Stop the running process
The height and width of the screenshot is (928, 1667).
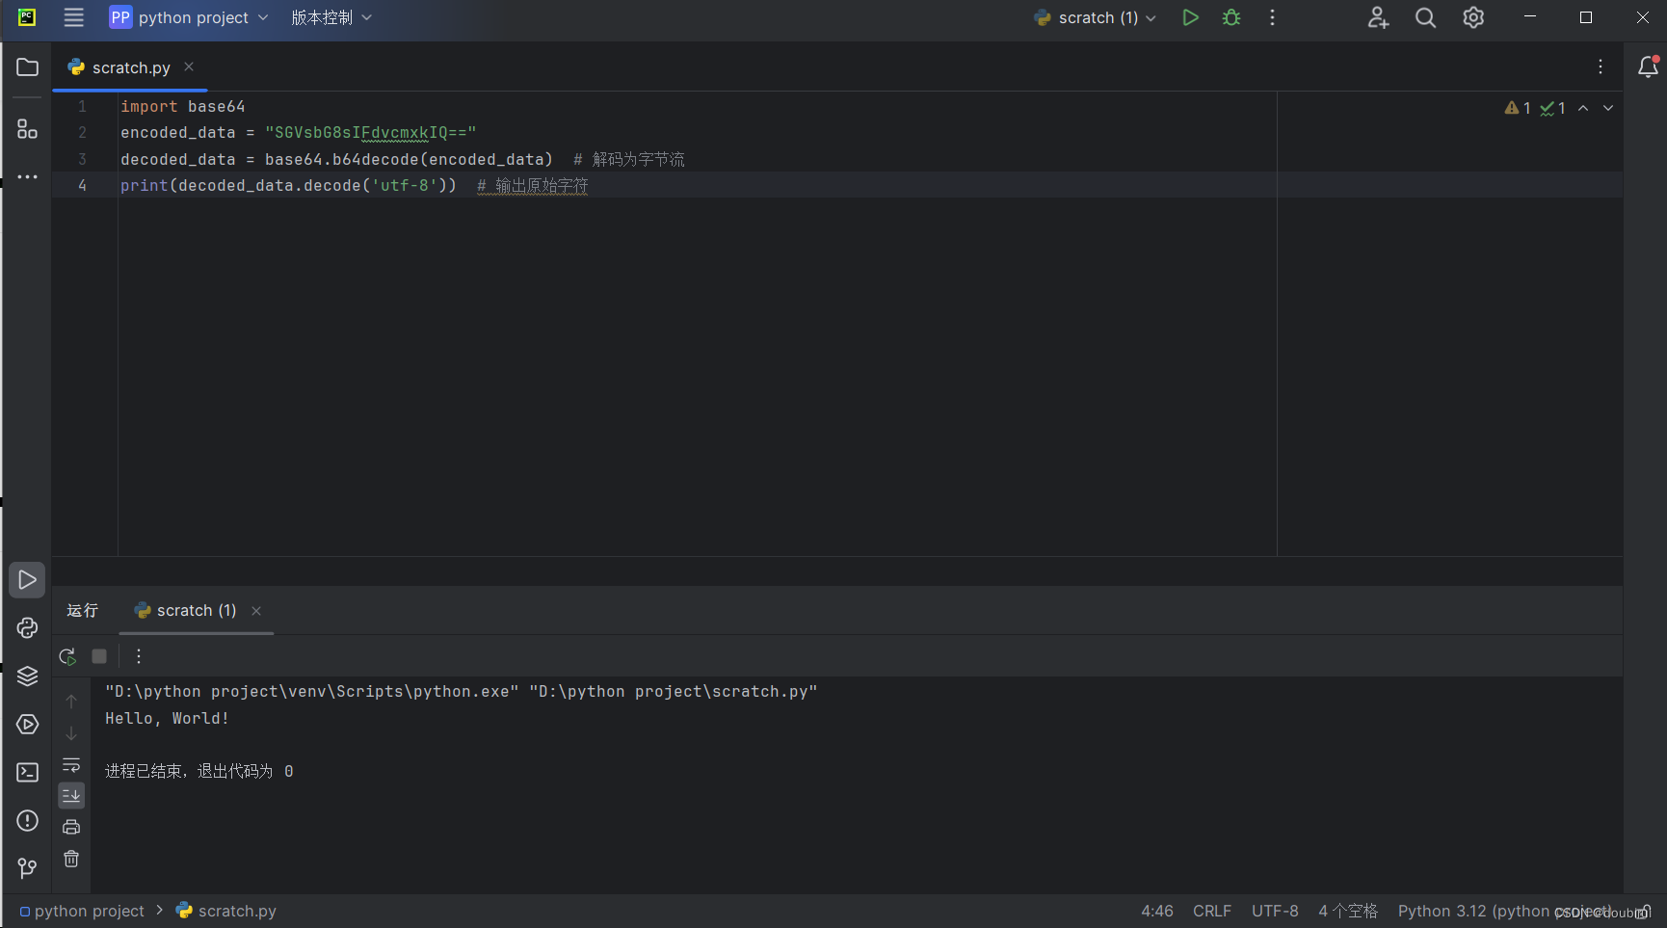pyautogui.click(x=99, y=656)
